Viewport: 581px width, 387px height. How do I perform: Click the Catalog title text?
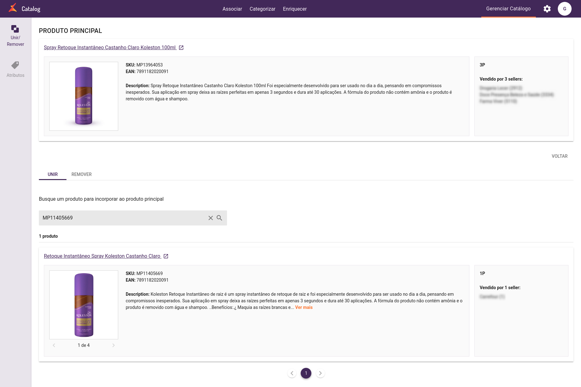pos(31,9)
